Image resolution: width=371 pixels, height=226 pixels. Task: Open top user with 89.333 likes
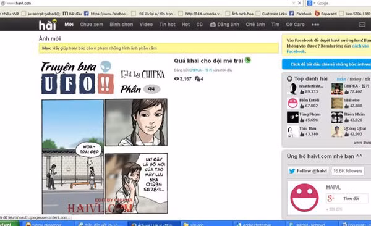pos(311,86)
